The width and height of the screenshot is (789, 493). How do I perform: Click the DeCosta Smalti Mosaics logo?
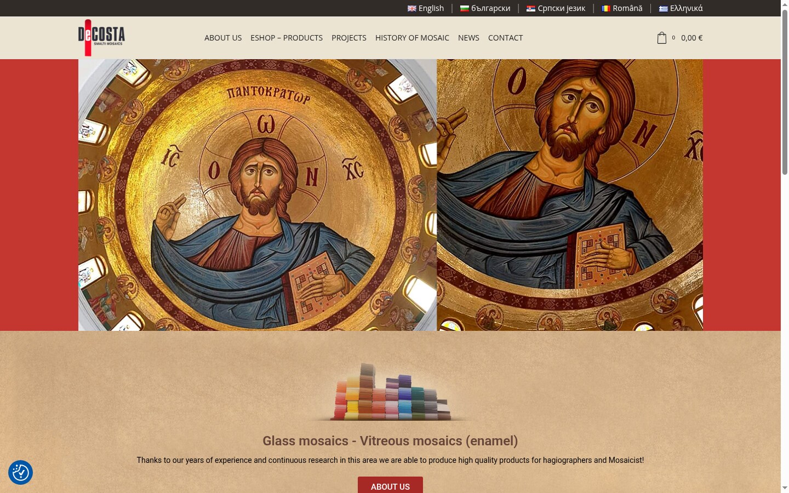click(x=101, y=38)
